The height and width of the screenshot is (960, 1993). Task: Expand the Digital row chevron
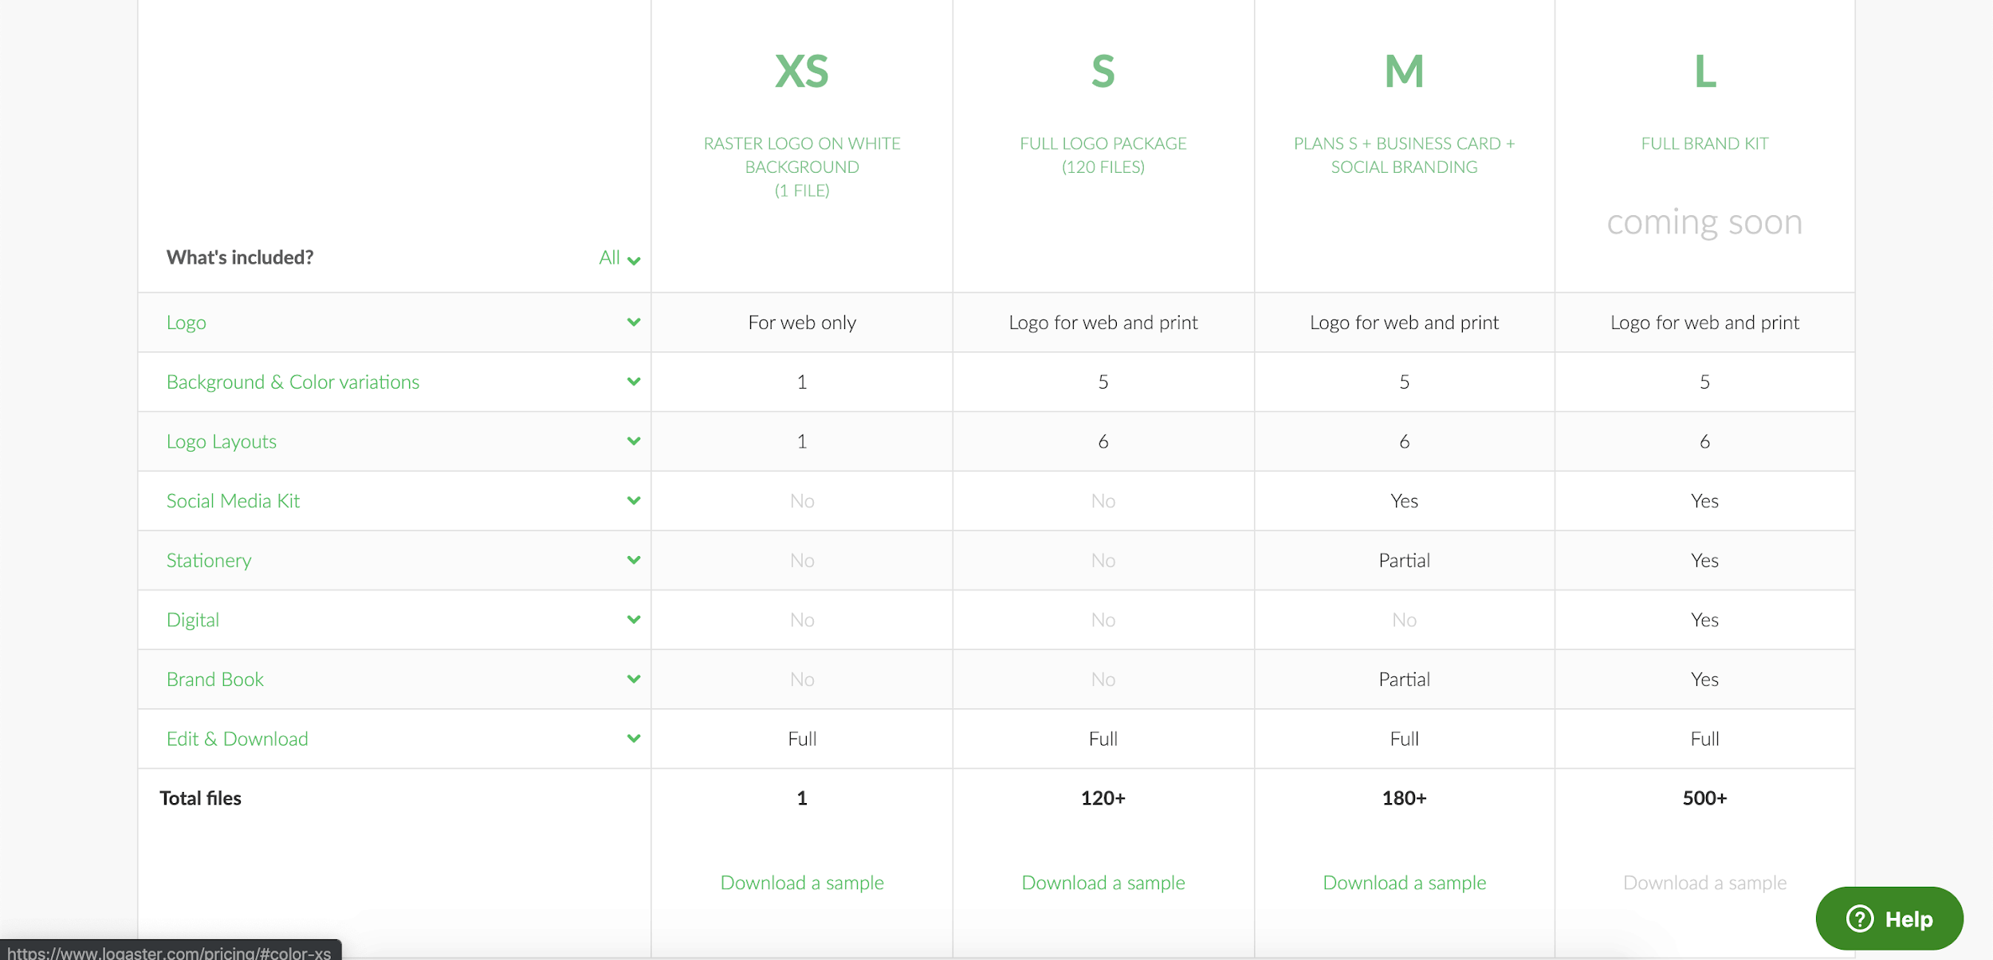click(634, 620)
